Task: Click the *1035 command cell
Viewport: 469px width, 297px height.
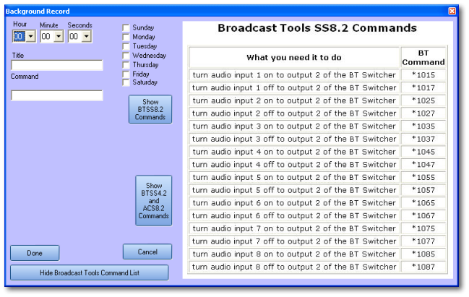Action: click(x=423, y=126)
